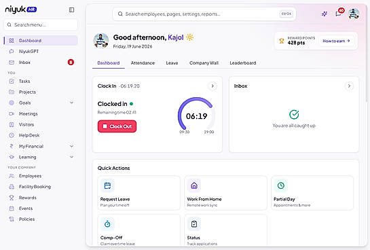Open Inbox in the sidebar
The width and height of the screenshot is (370, 250).
tap(41, 62)
